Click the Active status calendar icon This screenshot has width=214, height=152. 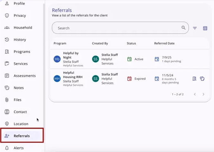click(x=129, y=59)
